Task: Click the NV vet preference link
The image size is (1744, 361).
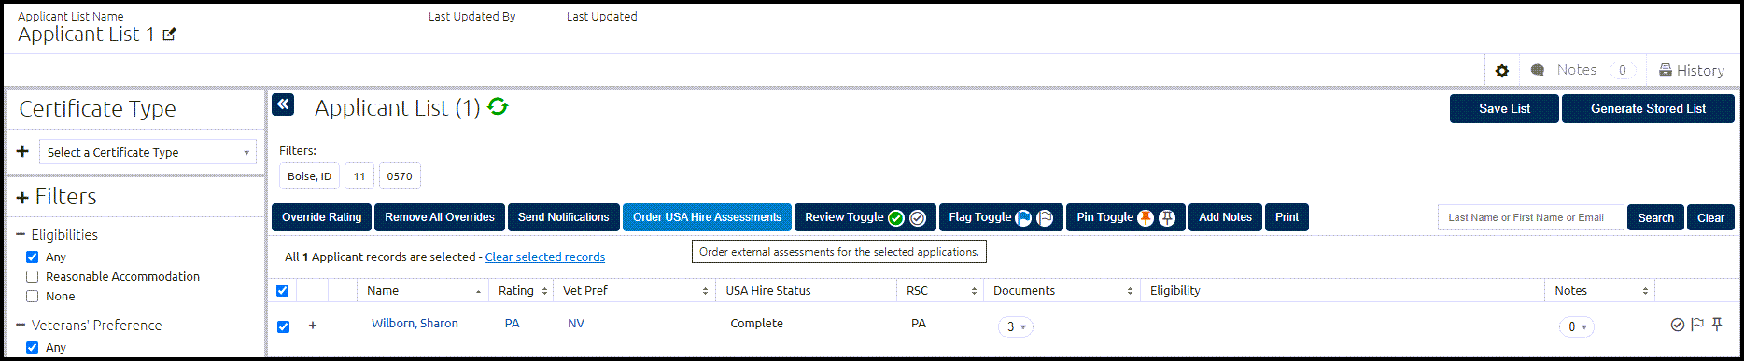Action: pos(576,324)
